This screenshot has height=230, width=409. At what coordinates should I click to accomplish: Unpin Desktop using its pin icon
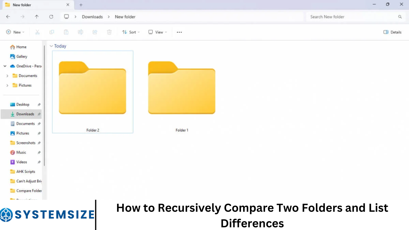point(39,105)
